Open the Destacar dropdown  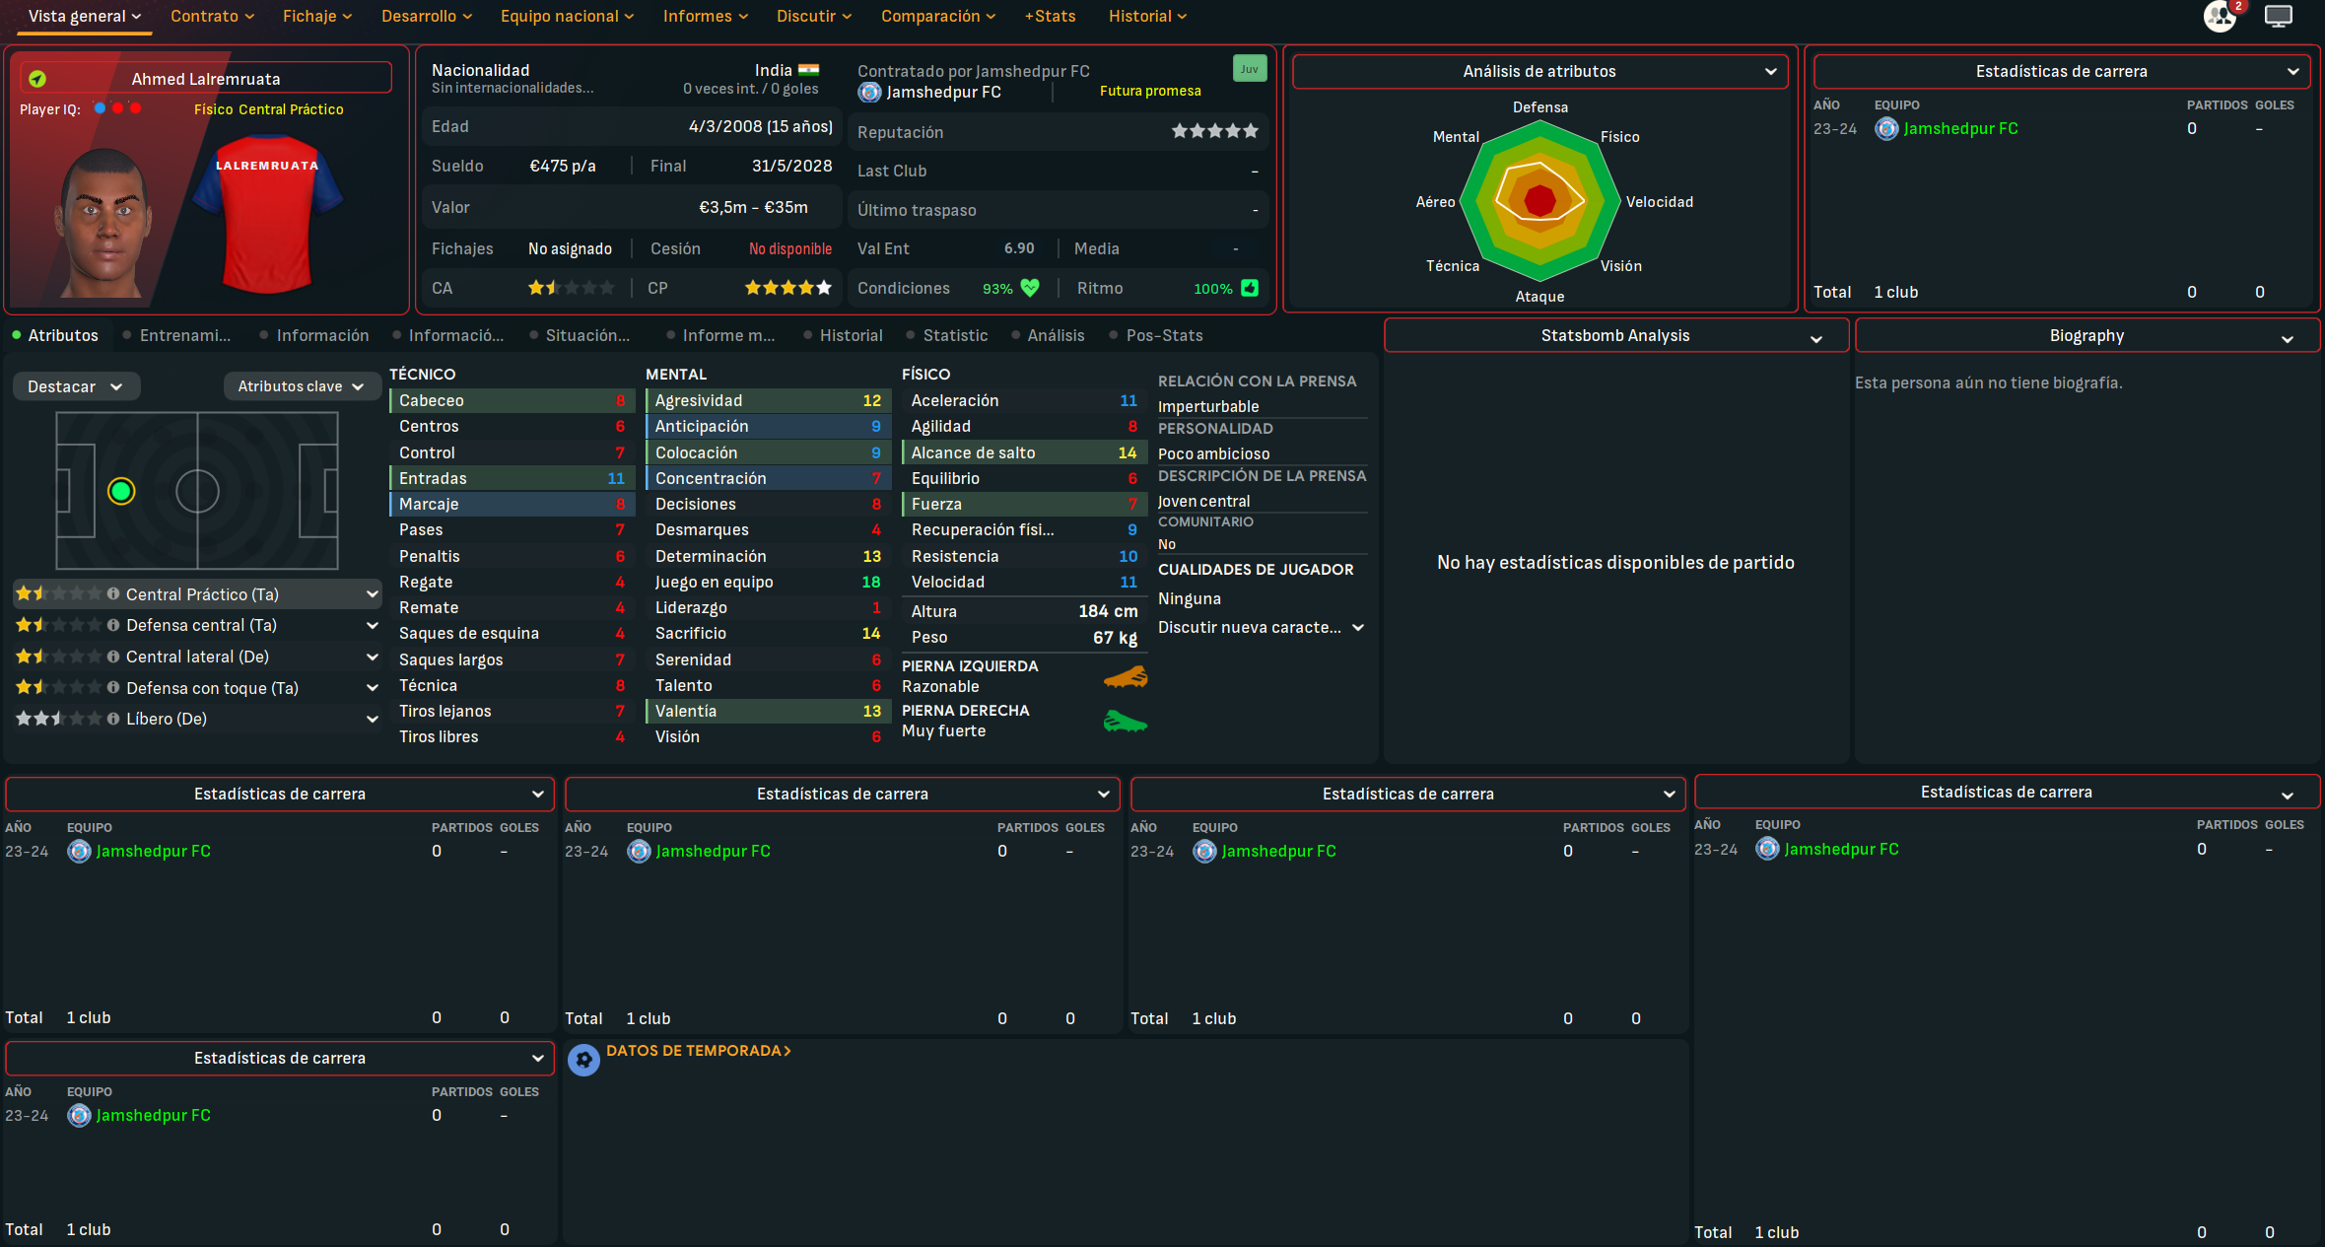point(76,386)
